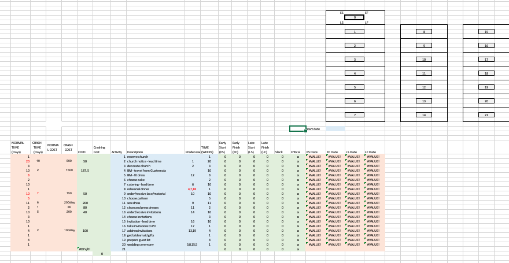Select the 'CRASH TIME (Days)' header cell
The height and width of the screenshot is (263, 509).
tap(38, 147)
